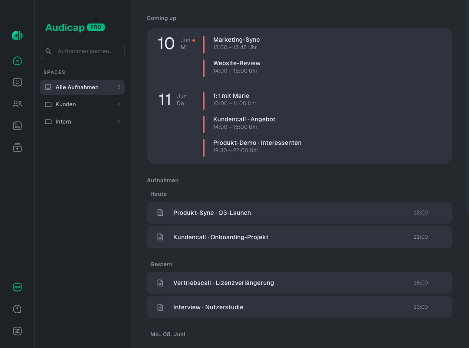The width and height of the screenshot is (469, 348).
Task: Click the Mo., 08. Juni group label
Action: click(168, 335)
